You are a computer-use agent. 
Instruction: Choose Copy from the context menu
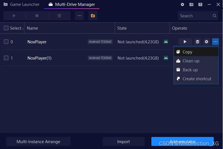tap(196, 52)
